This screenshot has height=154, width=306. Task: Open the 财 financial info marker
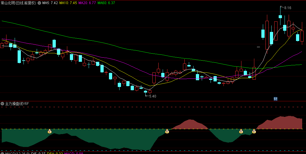tap(275, 99)
